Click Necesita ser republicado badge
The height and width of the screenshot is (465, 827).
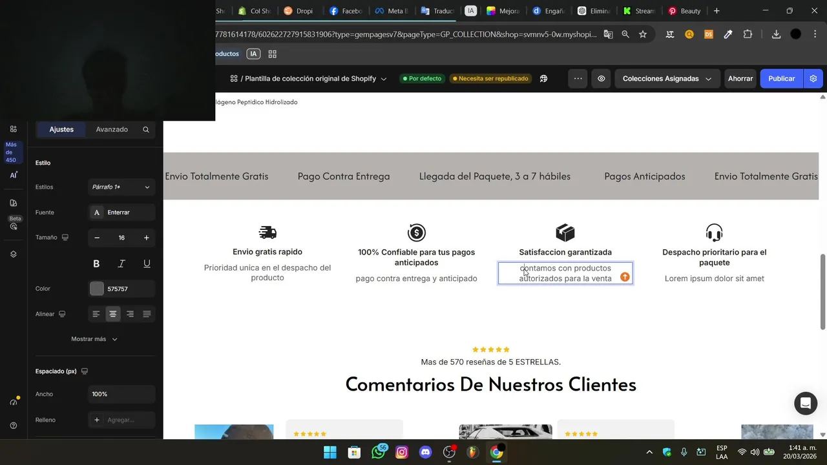tap(490, 79)
